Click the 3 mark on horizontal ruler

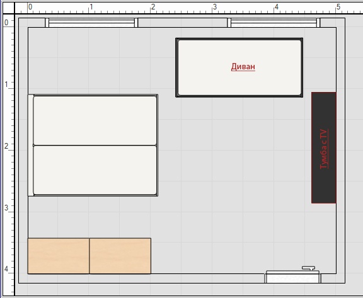click(x=215, y=7)
